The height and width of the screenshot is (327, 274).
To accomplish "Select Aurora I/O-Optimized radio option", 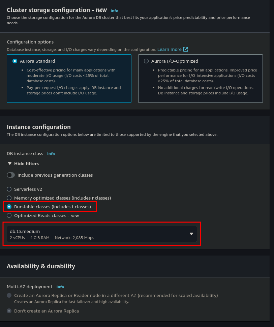I will pyautogui.click(x=146, y=61).
